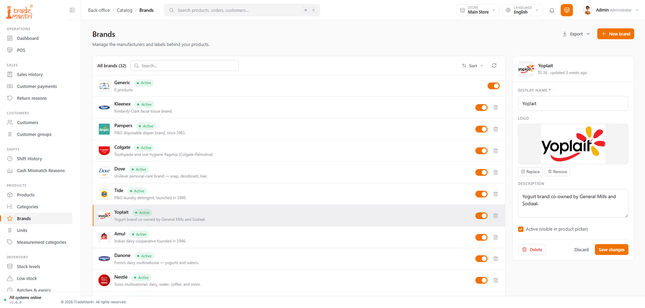Click Save changes button
The width and height of the screenshot is (645, 308).
612,250
